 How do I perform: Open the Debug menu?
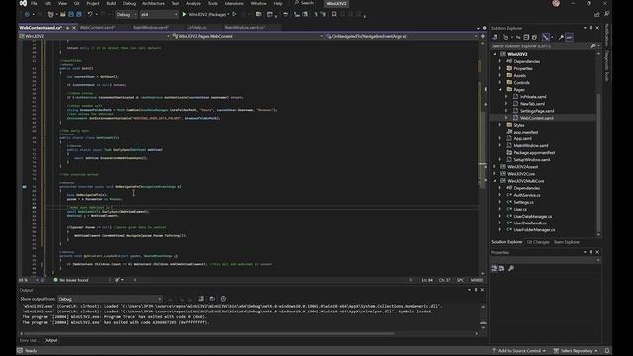click(129, 4)
